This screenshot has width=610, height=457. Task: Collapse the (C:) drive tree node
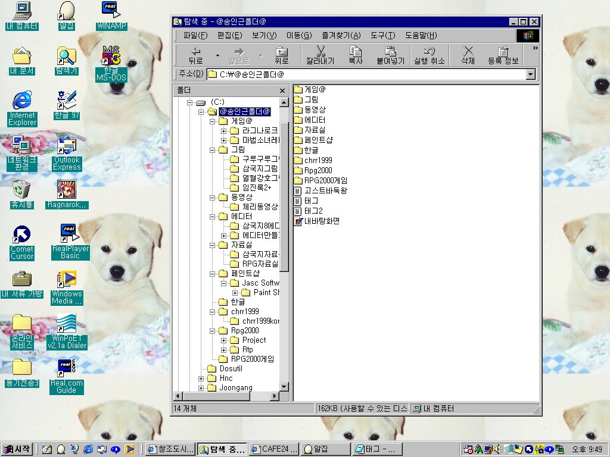pos(189,102)
